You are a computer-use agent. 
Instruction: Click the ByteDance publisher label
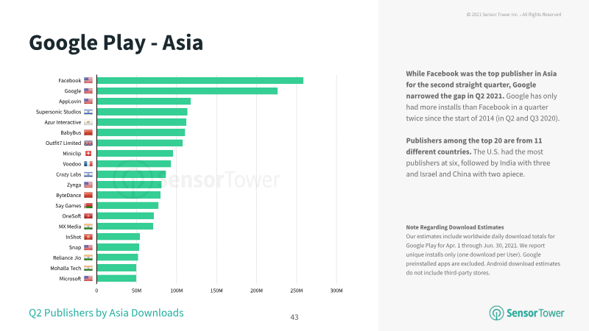pyautogui.click(x=68, y=195)
